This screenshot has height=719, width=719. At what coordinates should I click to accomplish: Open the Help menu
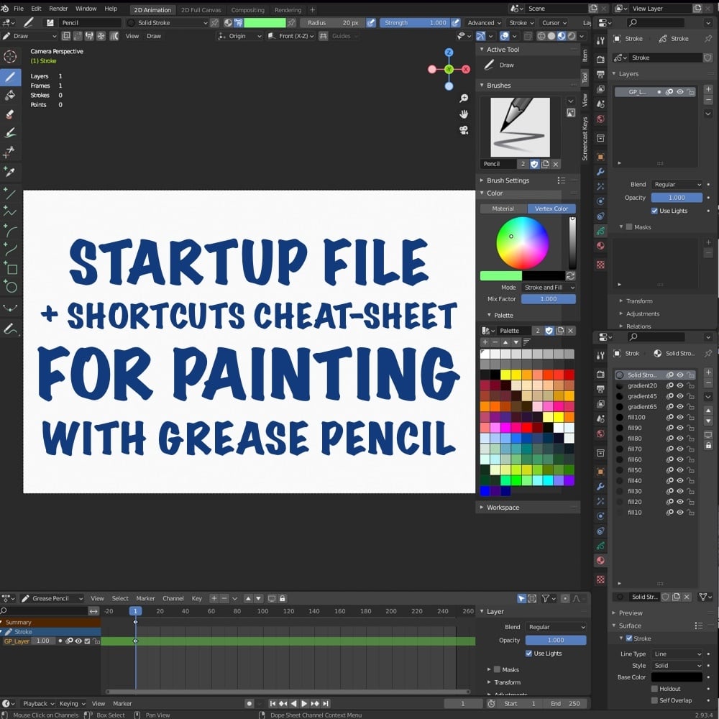111,9
